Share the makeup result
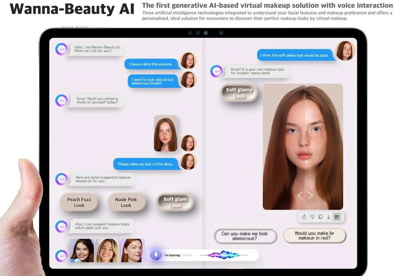 pyautogui.click(x=337, y=217)
